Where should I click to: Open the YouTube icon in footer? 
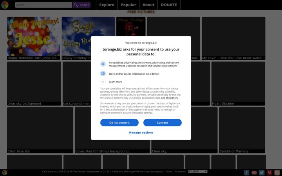254,172
